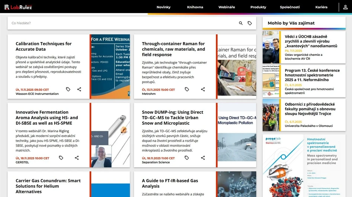Open the Knihovna menu item

click(195, 7)
